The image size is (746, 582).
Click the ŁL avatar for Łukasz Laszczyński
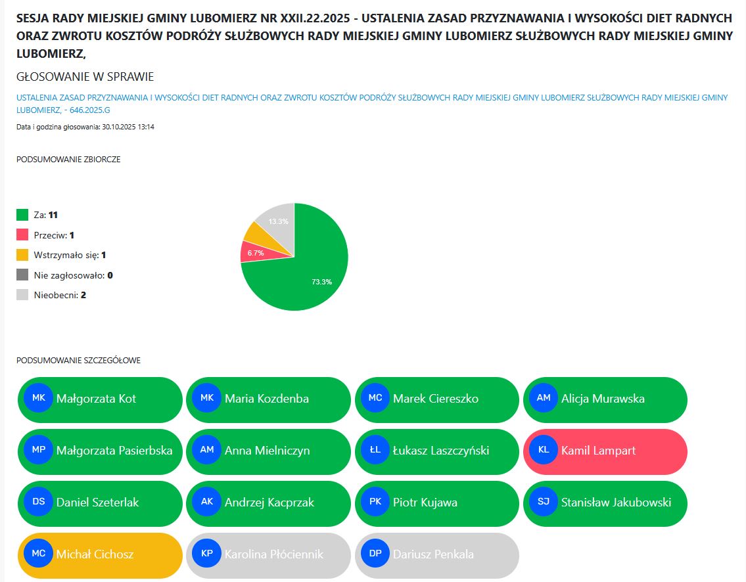pos(375,450)
